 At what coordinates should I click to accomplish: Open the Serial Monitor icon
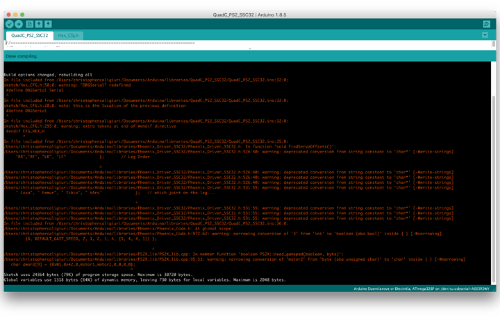pos(487,24)
